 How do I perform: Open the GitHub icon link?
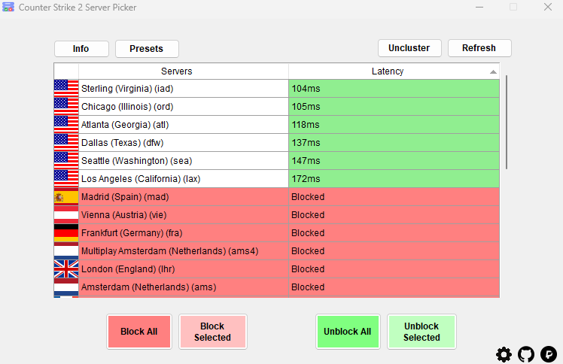coord(526,354)
